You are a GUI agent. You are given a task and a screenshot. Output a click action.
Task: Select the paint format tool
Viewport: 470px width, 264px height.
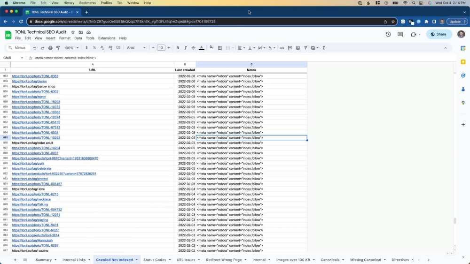tap(58, 48)
